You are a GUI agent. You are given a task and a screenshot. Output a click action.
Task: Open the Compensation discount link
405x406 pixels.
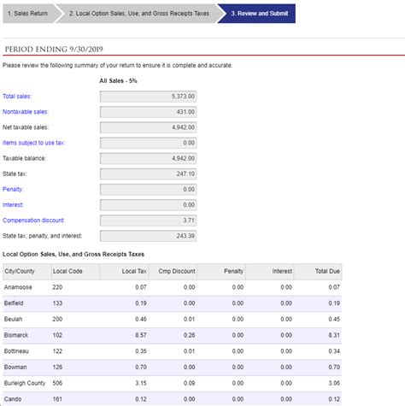(33, 221)
